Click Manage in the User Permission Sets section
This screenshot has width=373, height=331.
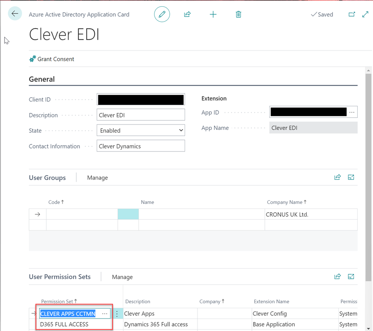(122, 276)
